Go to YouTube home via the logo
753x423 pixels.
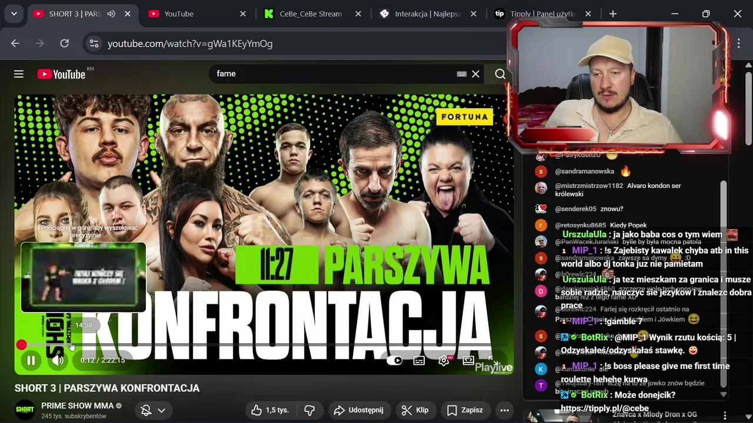pos(61,74)
